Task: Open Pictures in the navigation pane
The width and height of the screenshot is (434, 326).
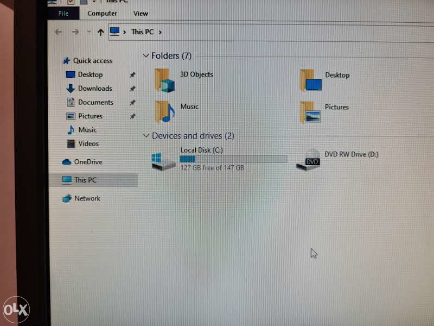Action: [x=90, y=116]
